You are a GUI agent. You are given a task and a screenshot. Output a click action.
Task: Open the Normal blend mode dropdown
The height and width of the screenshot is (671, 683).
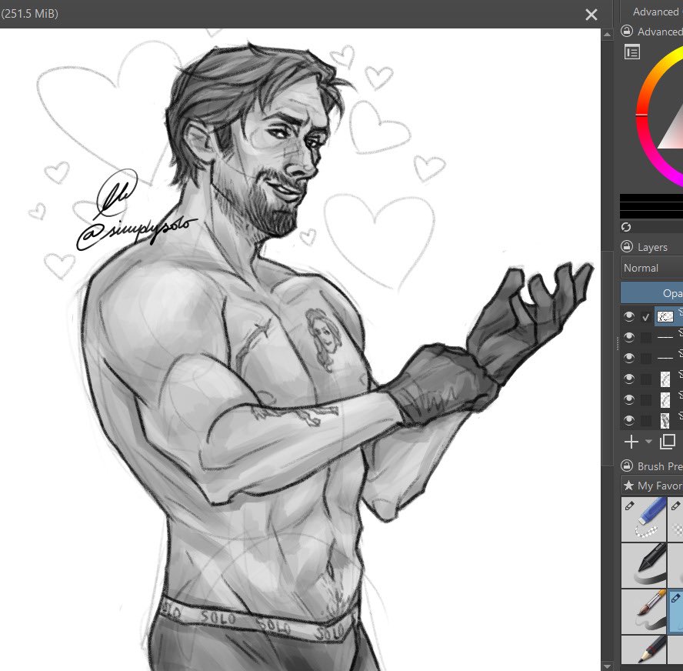click(651, 268)
